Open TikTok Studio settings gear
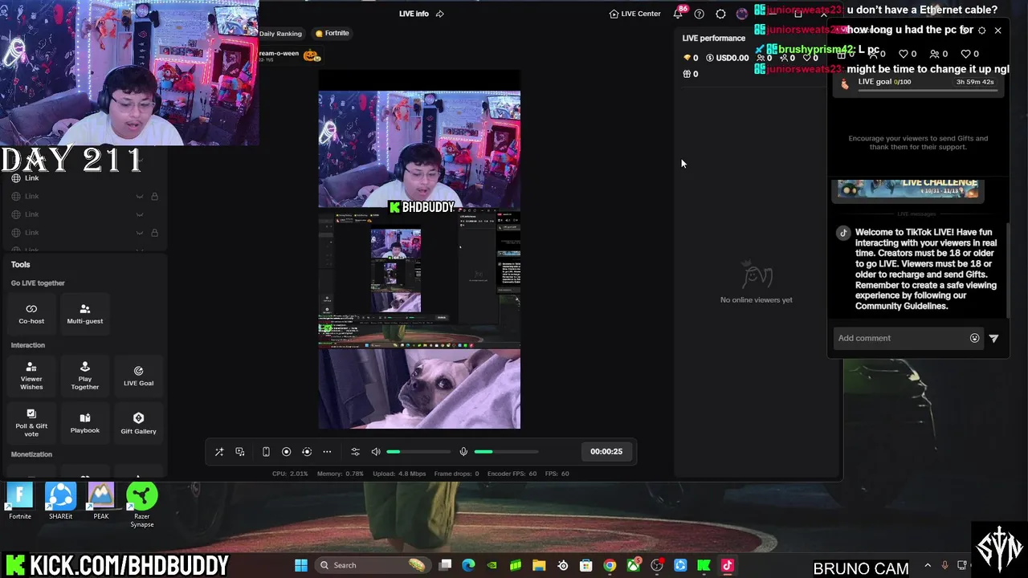Viewport: 1028px width, 578px height. 720,14
